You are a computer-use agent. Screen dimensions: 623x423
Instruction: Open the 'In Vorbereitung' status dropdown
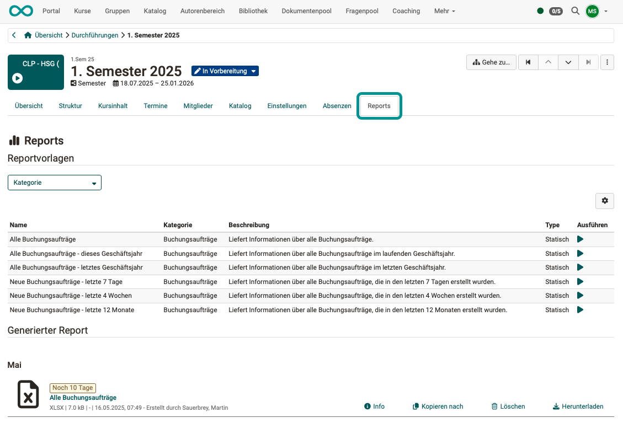225,71
